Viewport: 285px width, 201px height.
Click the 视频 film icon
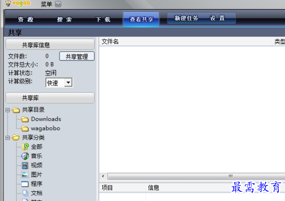(x=25, y=165)
